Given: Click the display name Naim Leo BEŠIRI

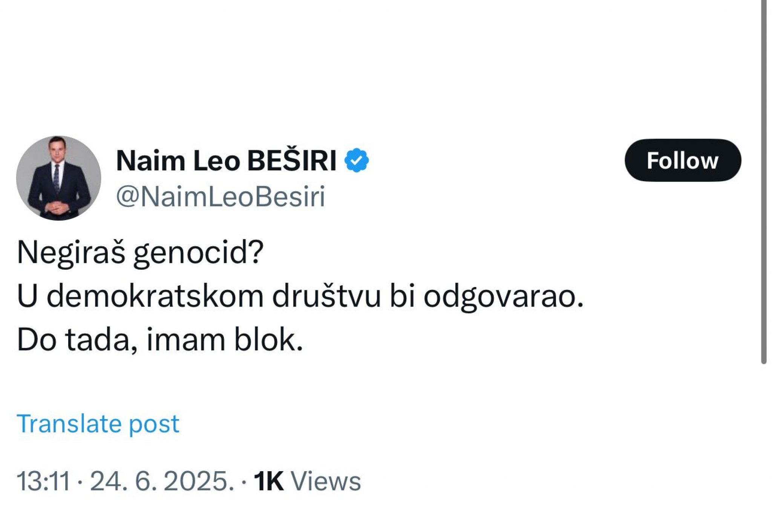Looking at the screenshot, I should pyautogui.click(x=226, y=161).
